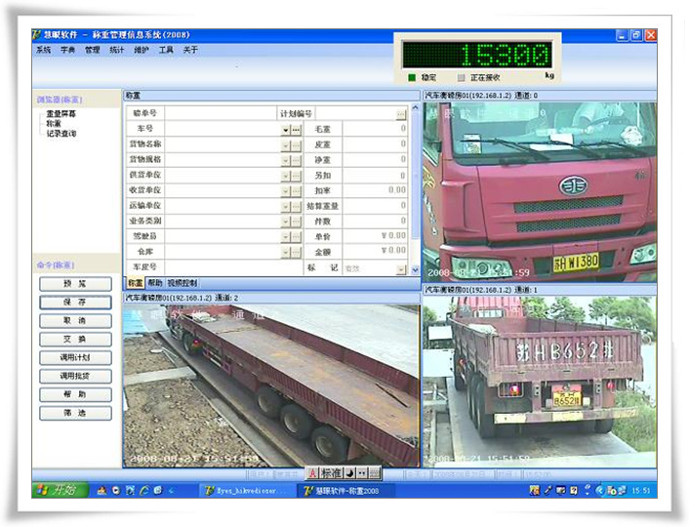Image resolution: width=689 pixels, height=527 pixels.
Task: Click the half-moon icon on IME bar
Action: (350, 473)
